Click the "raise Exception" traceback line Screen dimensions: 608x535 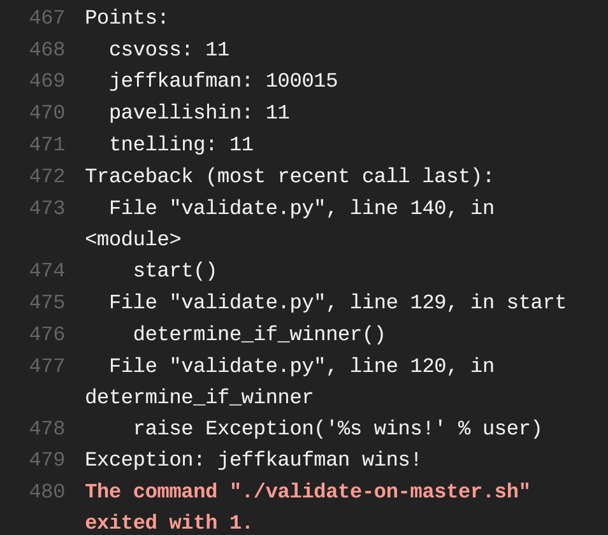coord(337,429)
